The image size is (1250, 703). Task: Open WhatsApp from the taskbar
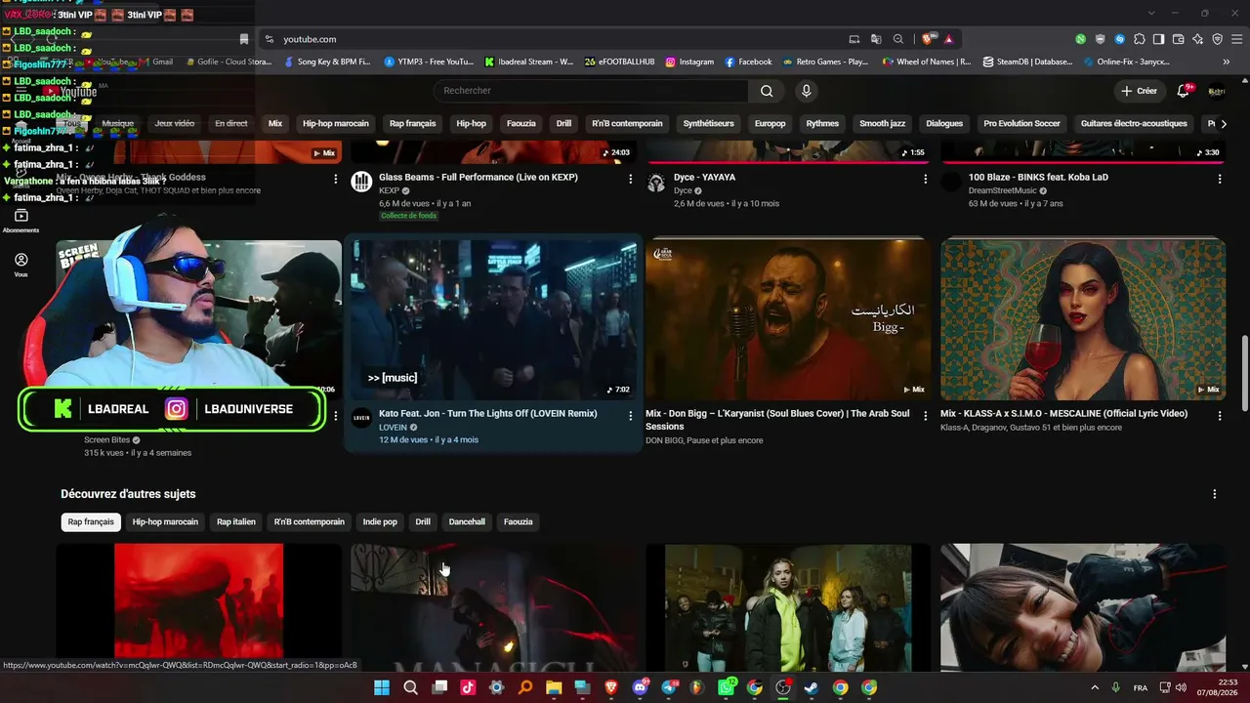727,687
